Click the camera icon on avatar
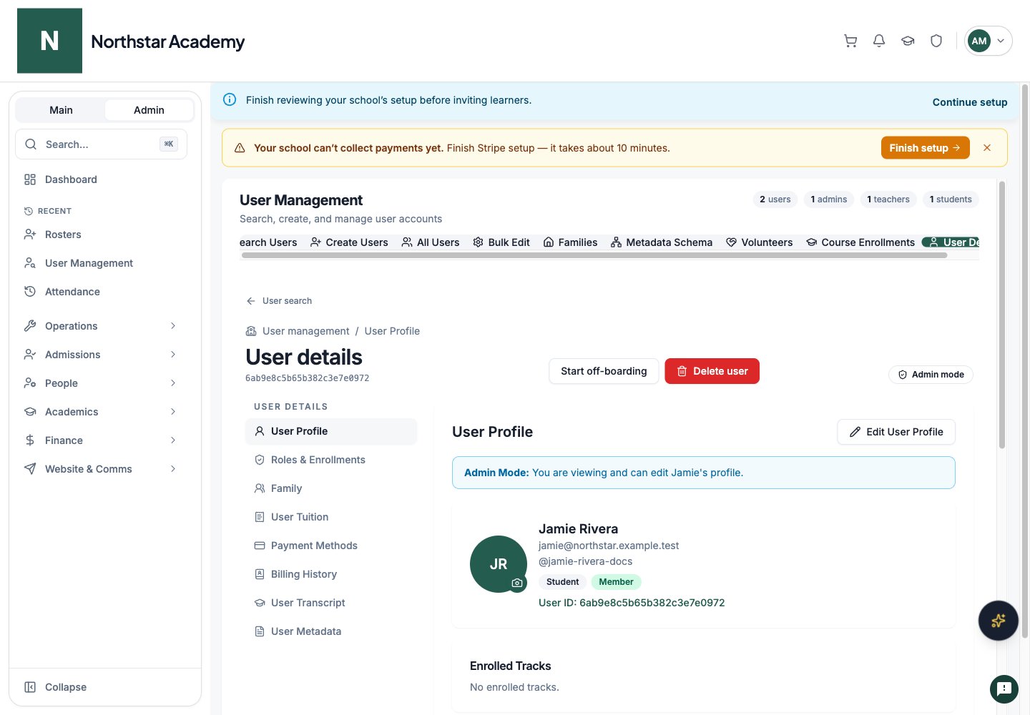 (517, 583)
